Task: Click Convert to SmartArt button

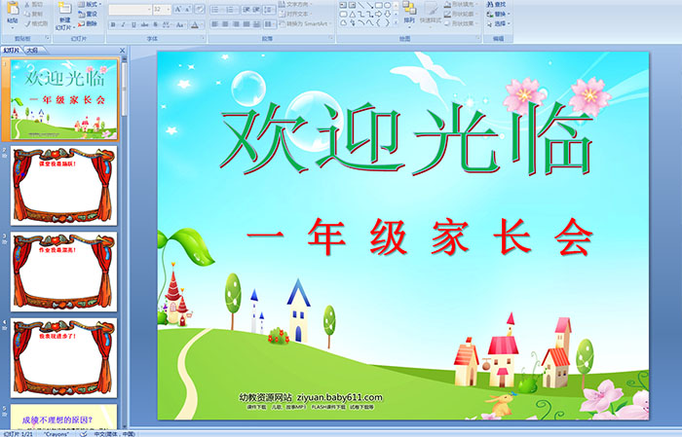Action: click(307, 23)
